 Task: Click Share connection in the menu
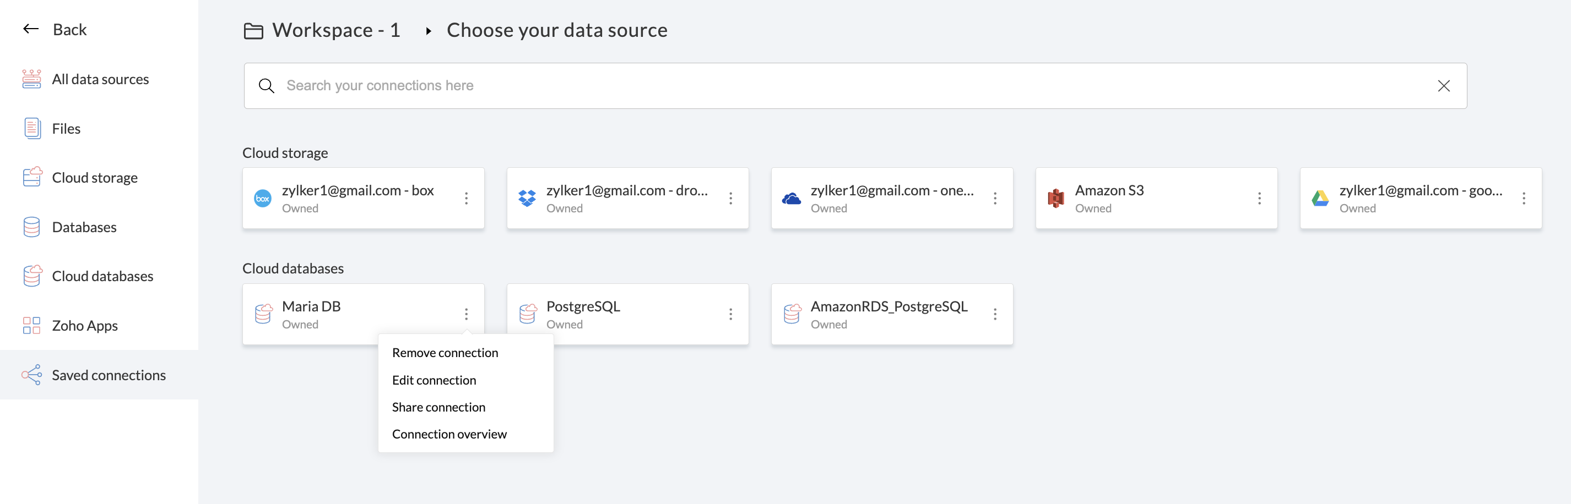[x=438, y=407]
